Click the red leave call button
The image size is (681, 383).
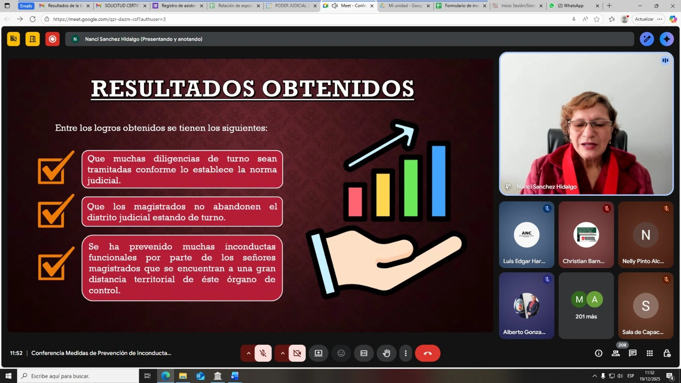427,353
